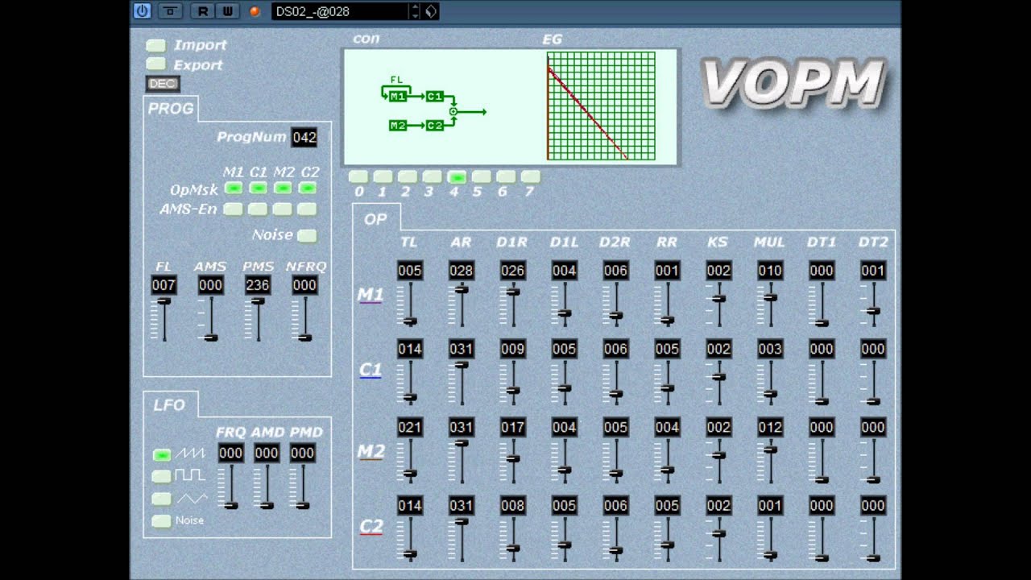The width and height of the screenshot is (1031, 580).
Task: Enable the Noise toggle in PROG panel
Action: 307,236
